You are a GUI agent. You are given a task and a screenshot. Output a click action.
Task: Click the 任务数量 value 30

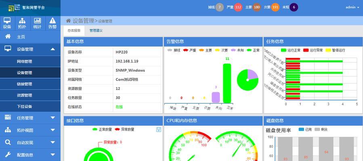click(118, 97)
